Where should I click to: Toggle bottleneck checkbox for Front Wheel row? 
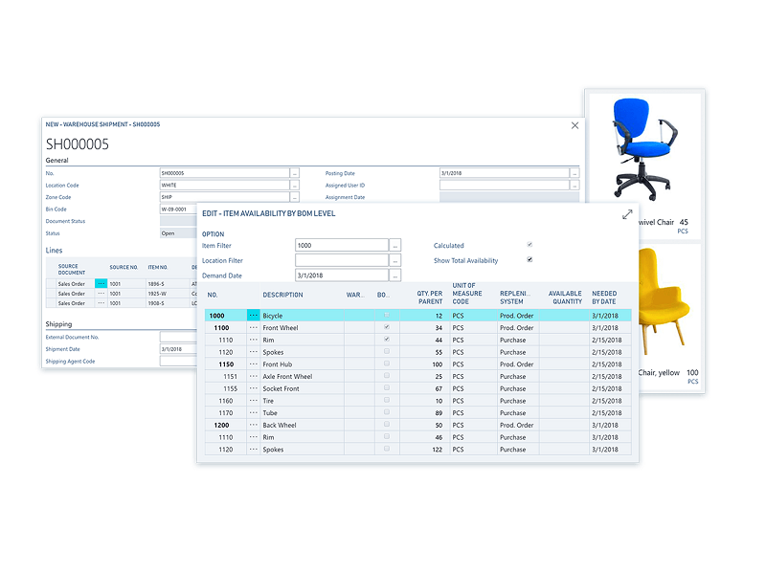(x=387, y=327)
